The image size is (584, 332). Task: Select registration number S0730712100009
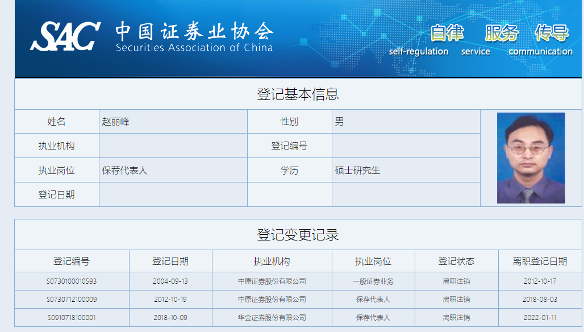point(72,300)
